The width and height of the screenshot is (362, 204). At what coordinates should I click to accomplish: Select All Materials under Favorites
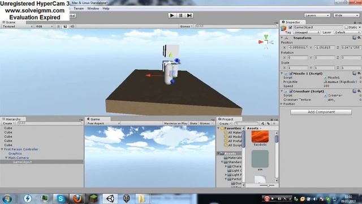(x=235, y=133)
